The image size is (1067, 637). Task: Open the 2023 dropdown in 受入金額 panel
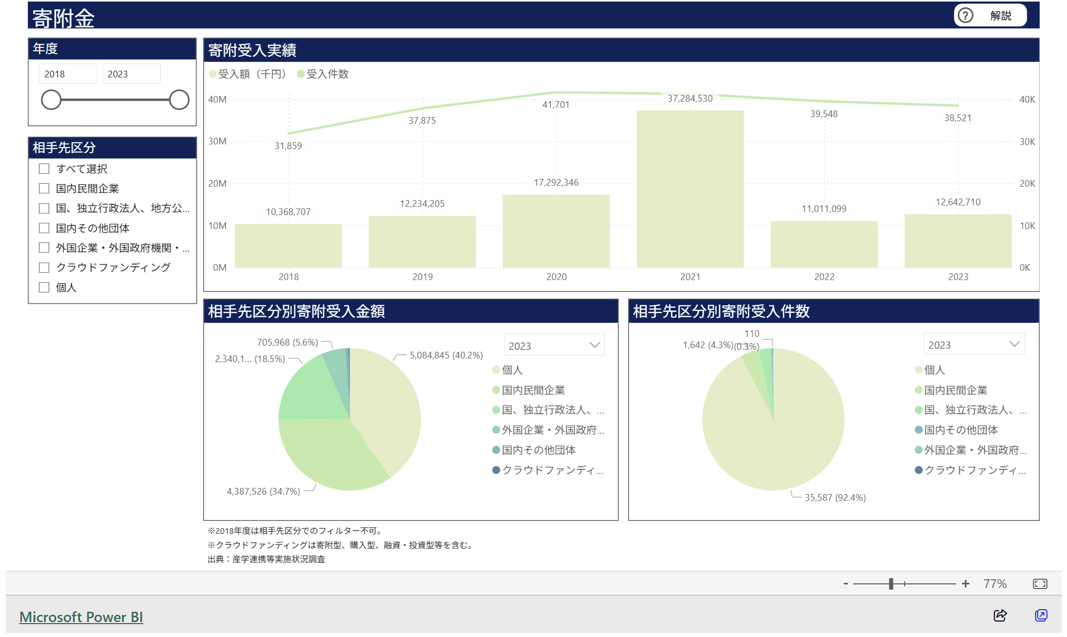tap(553, 345)
